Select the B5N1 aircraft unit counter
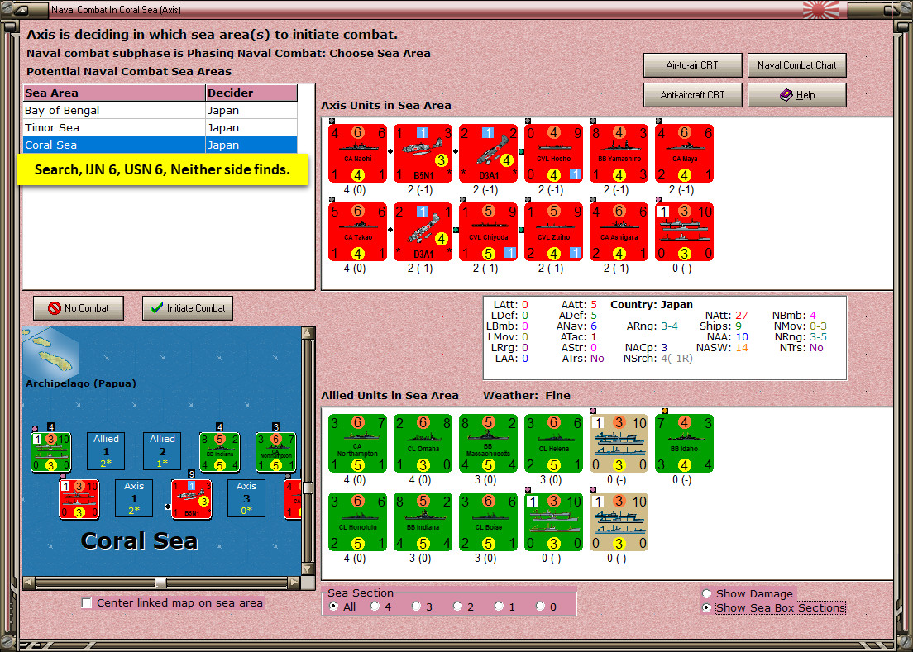Image resolution: width=913 pixels, height=652 pixels. coord(423,154)
